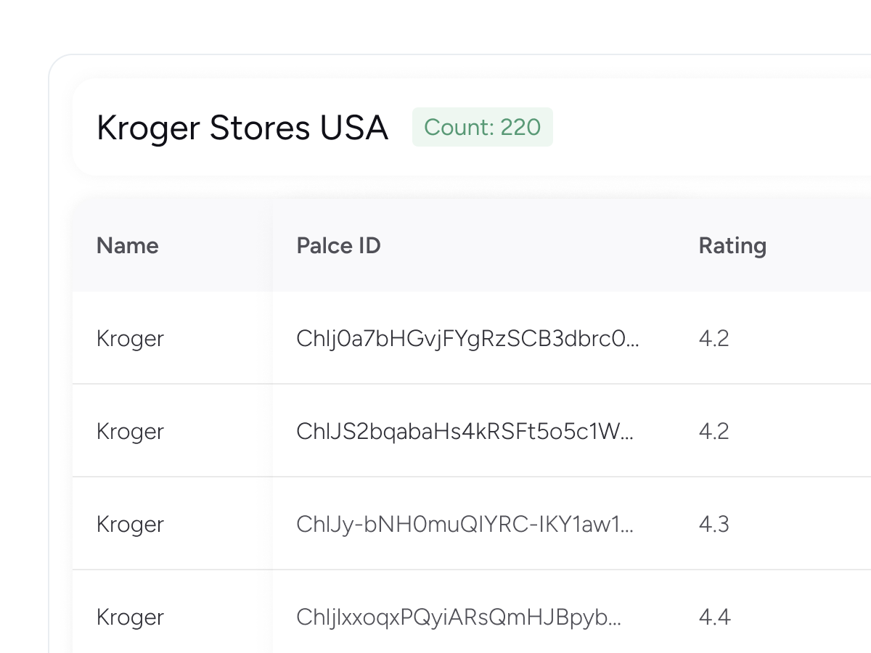The width and height of the screenshot is (871, 653).
Task: Click the dark background above the table card
Action: (435, 25)
